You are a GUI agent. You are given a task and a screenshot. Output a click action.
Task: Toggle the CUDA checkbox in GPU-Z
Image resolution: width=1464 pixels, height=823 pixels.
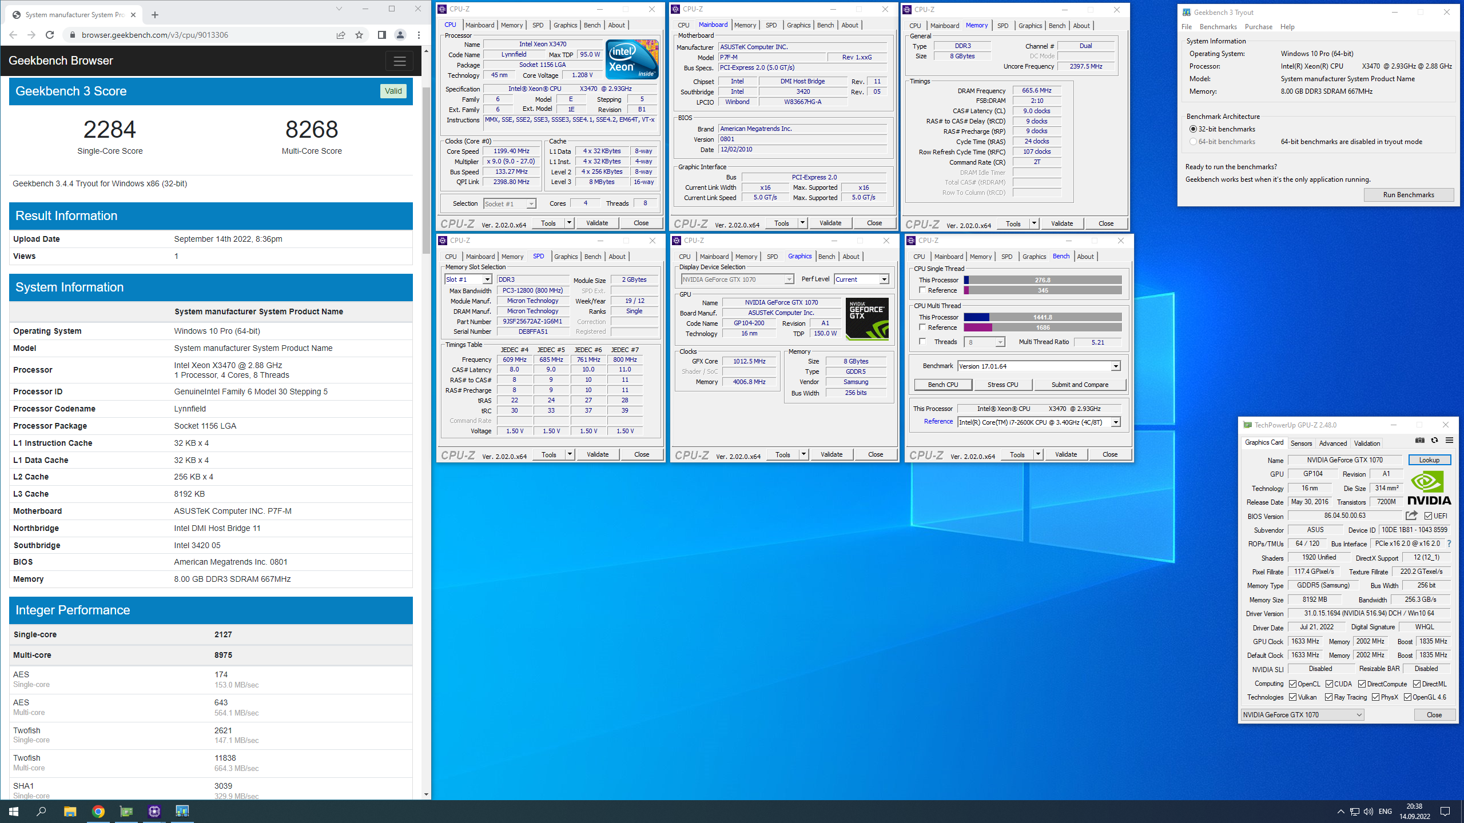[x=1329, y=684]
